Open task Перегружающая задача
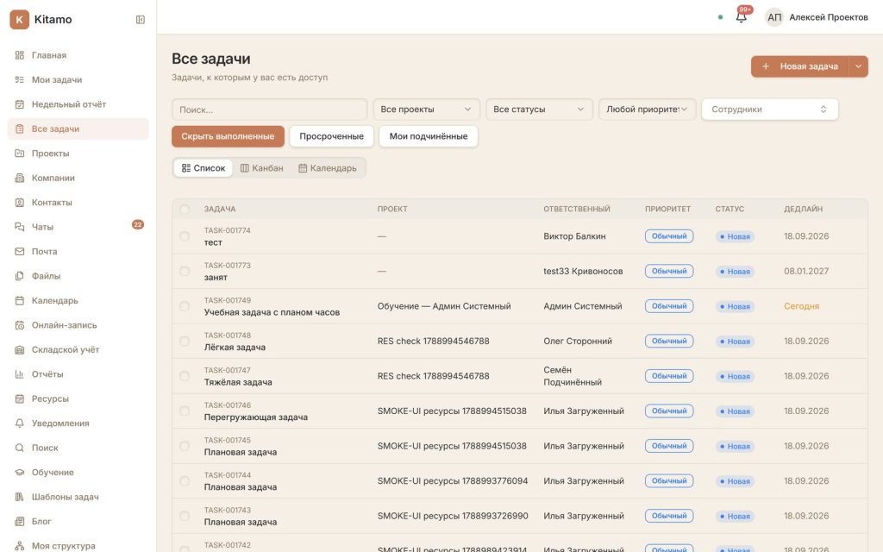The image size is (883, 552). pyautogui.click(x=255, y=417)
